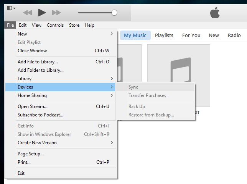
Task: Click Transfer Purchases in the submenu
Action: [155, 95]
